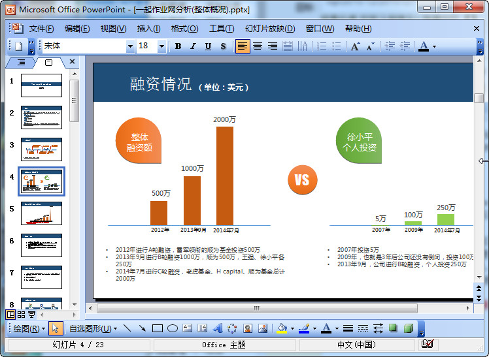Open the 视图(V) menu
Viewport: 489px width, 357px height.
coord(113,29)
